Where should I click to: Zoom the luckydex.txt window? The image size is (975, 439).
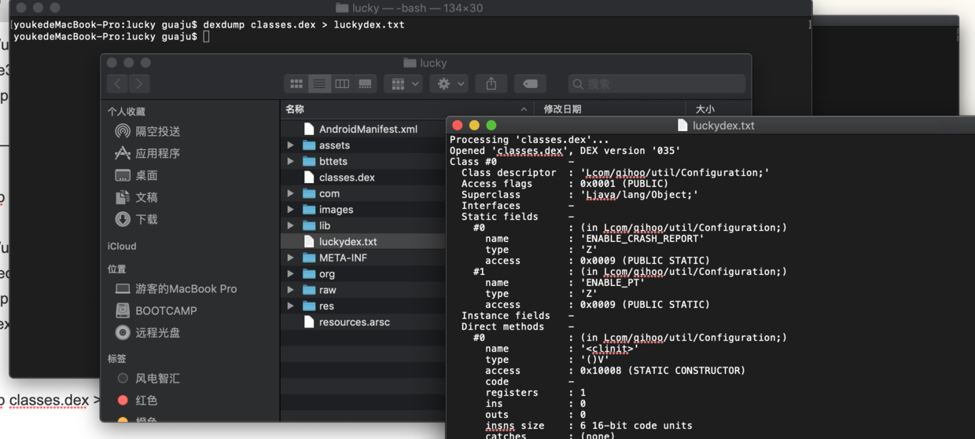click(491, 125)
